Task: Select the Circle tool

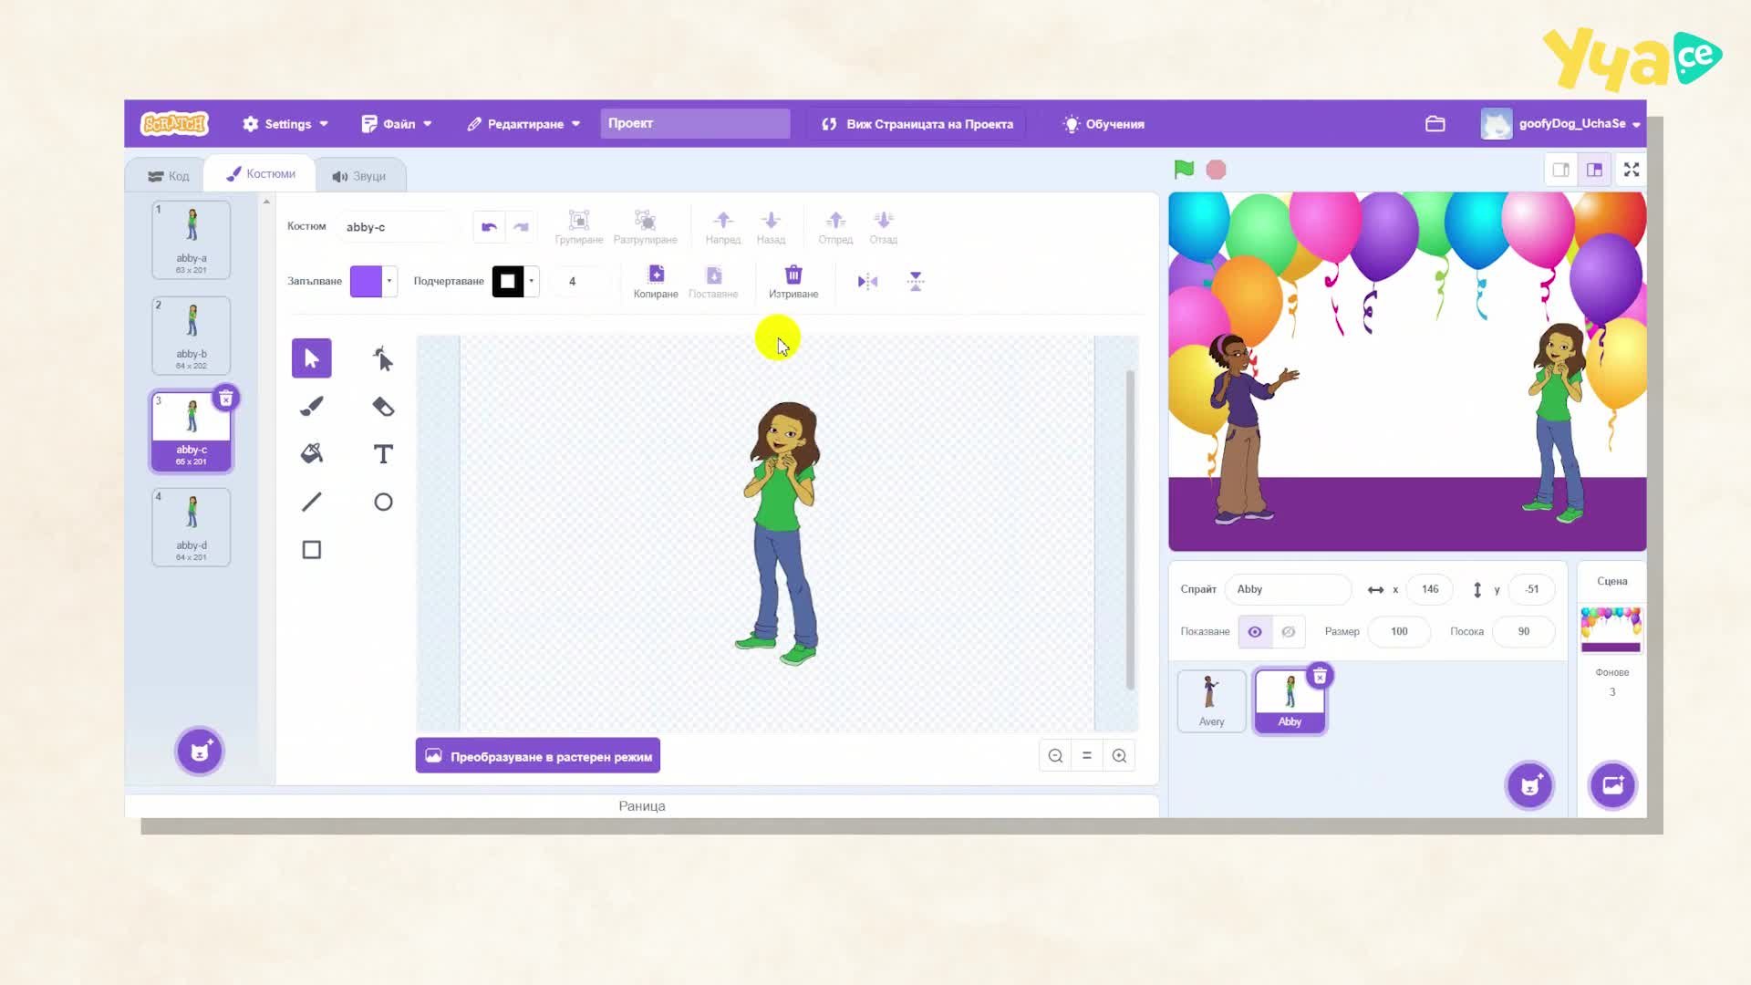Action: [x=383, y=502]
